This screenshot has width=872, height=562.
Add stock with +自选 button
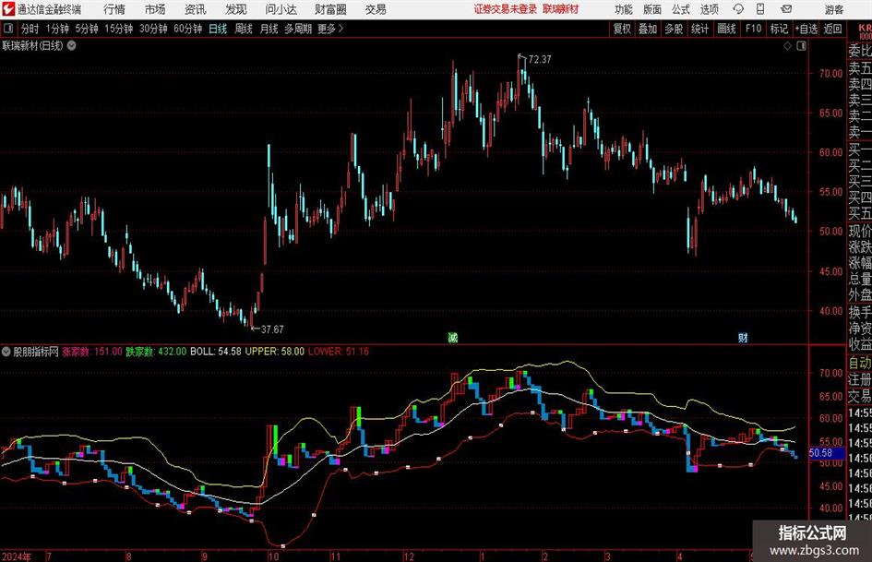click(x=806, y=29)
